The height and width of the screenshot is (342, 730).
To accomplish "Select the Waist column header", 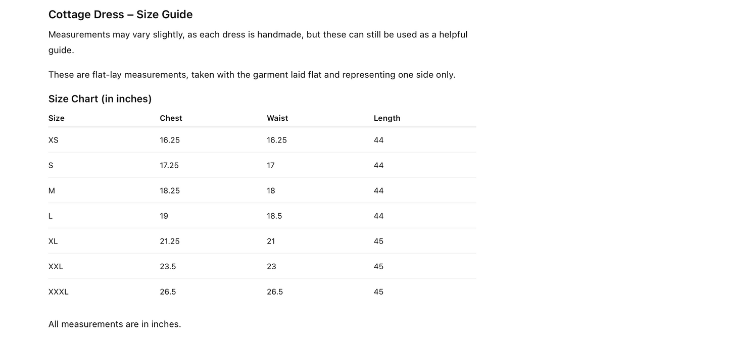I will coord(277,118).
